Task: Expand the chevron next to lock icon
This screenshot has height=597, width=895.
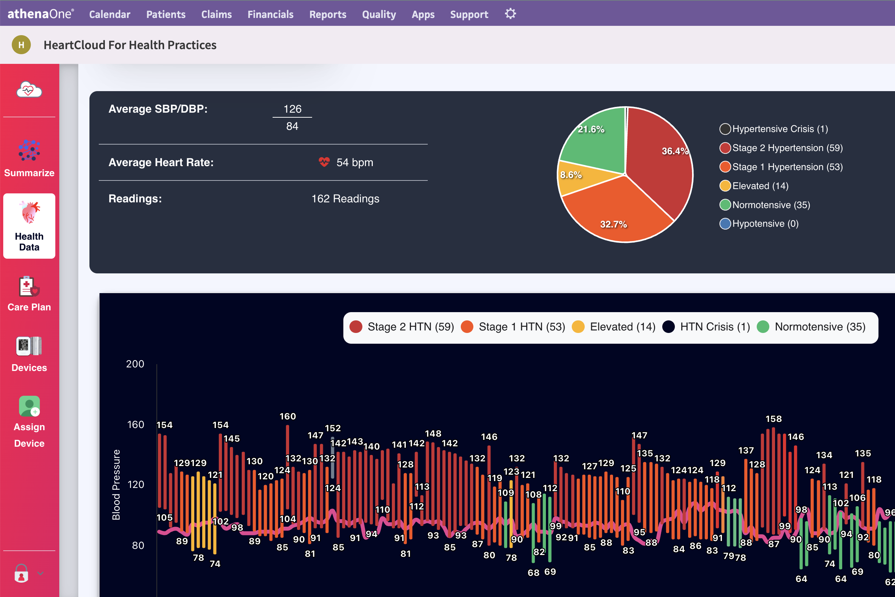Action: (x=41, y=573)
